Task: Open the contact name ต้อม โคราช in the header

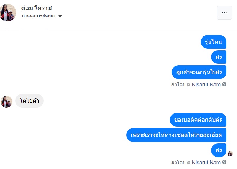Action: pos(37,8)
